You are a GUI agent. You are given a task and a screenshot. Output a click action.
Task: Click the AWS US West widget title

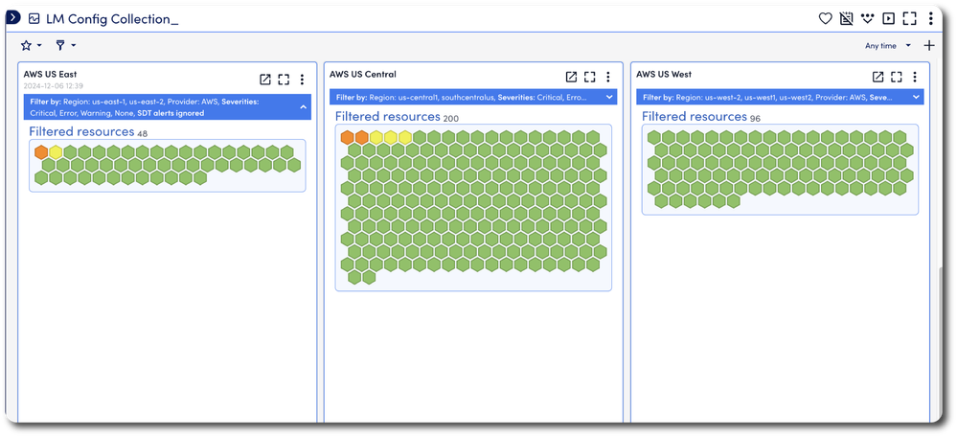click(663, 74)
